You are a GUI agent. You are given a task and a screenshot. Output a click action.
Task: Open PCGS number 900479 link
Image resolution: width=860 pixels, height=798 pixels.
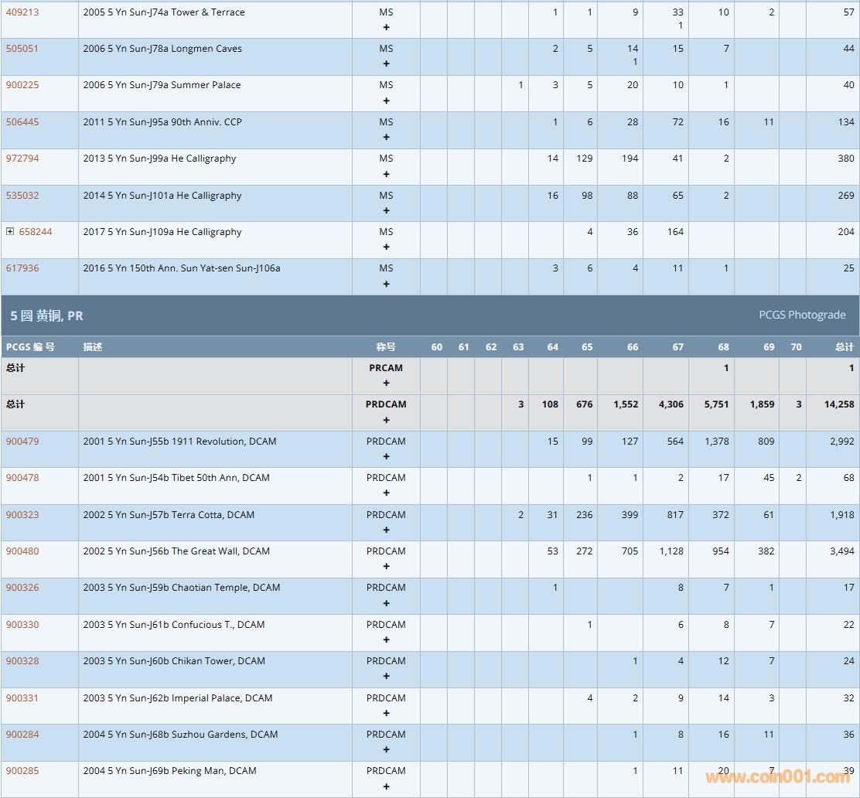pyautogui.click(x=22, y=442)
